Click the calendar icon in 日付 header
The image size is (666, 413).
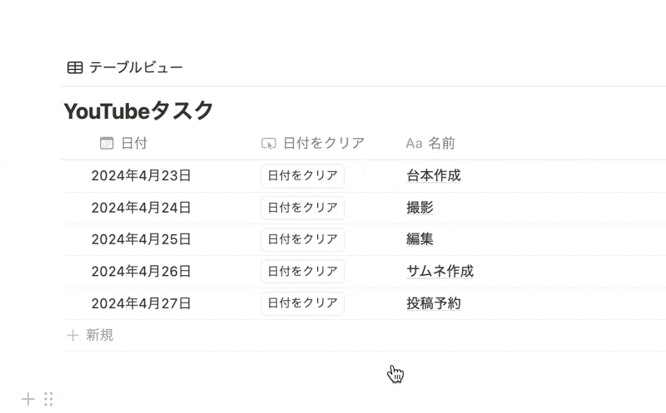click(x=107, y=143)
